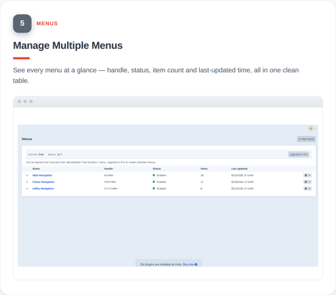Click the Handle column header
The height and width of the screenshot is (295, 336).
pyautogui.click(x=108, y=169)
